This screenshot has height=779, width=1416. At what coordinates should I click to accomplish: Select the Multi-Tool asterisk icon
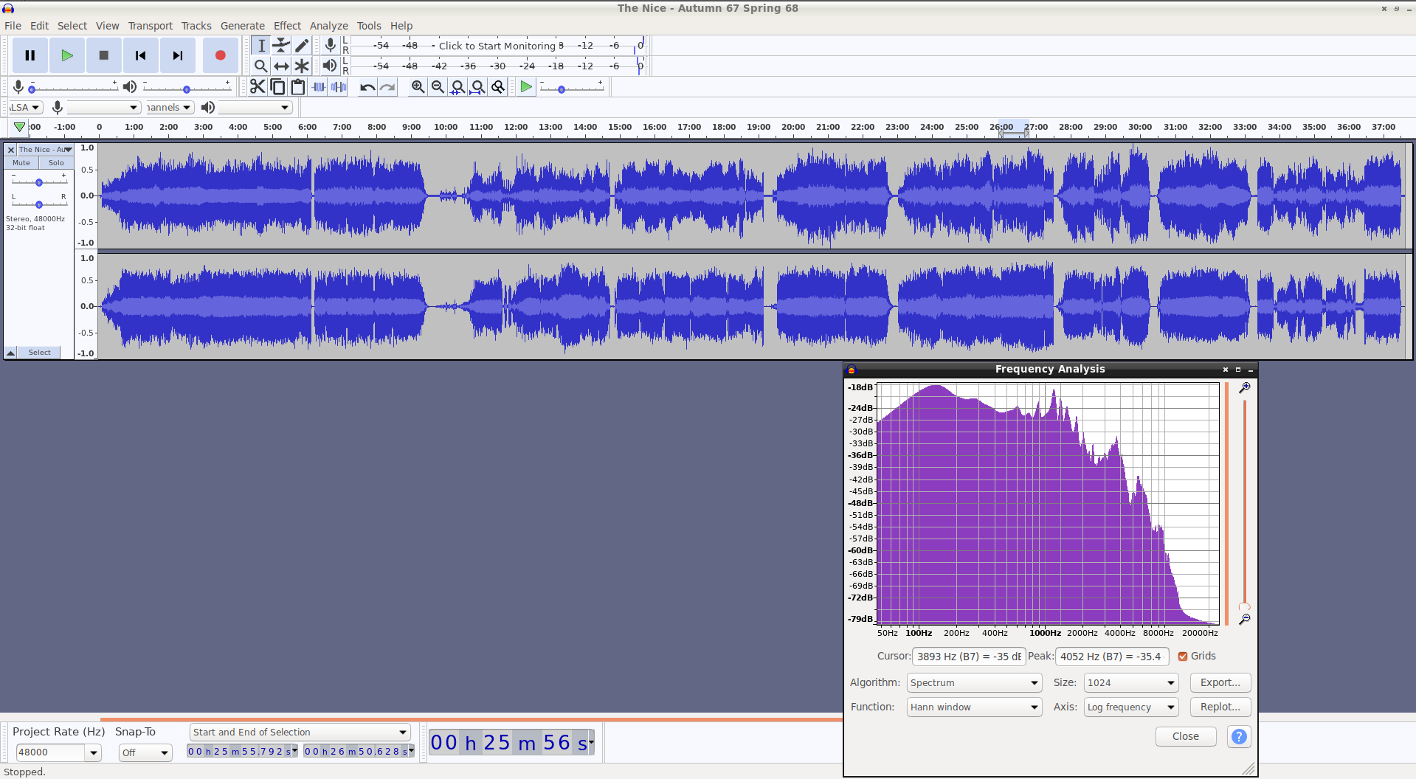302,66
